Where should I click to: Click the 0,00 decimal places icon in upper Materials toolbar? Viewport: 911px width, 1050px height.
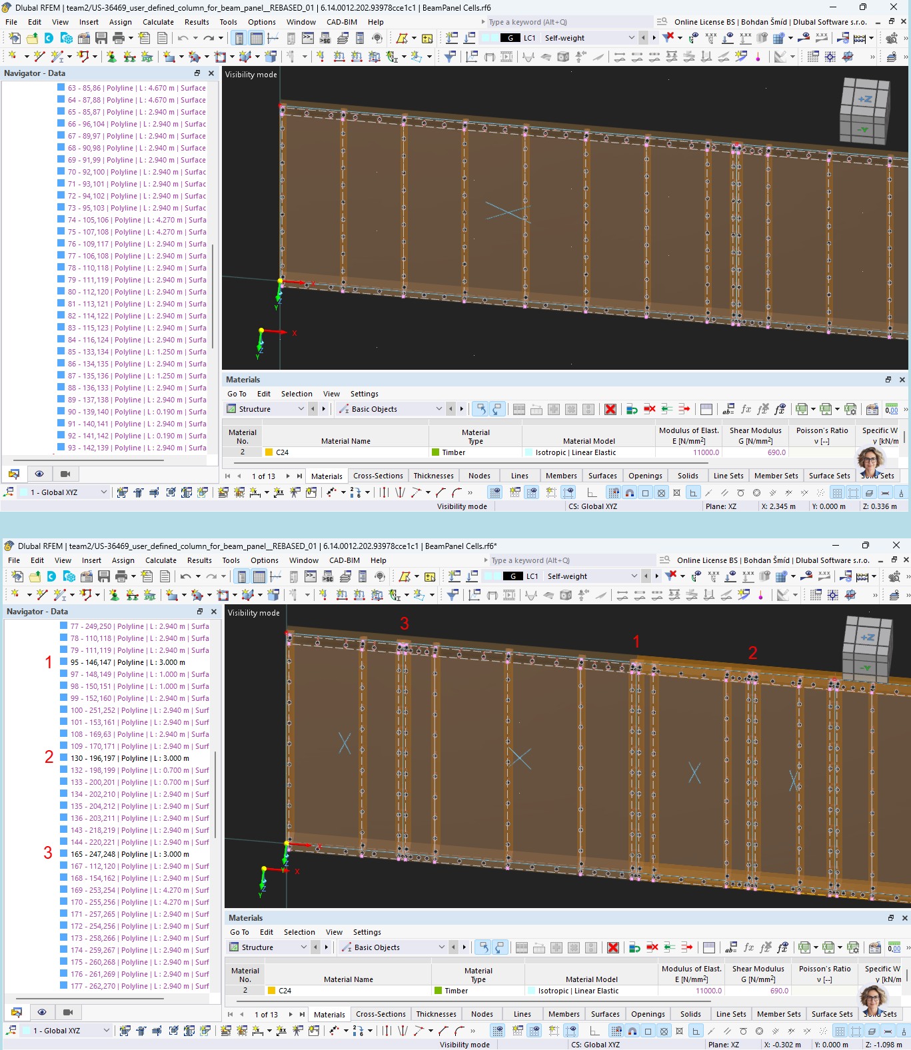(891, 409)
